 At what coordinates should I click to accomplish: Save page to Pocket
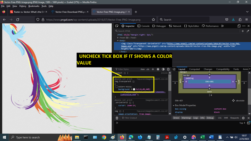(x=227, y=20)
